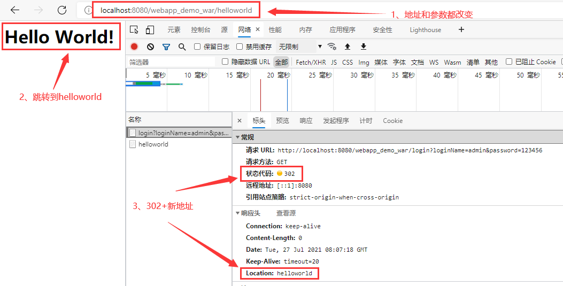
Task: Click the plus icon to add more tools
Action: tap(461, 29)
